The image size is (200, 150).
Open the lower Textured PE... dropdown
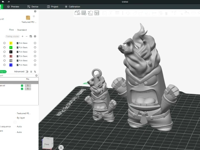click(23, 113)
